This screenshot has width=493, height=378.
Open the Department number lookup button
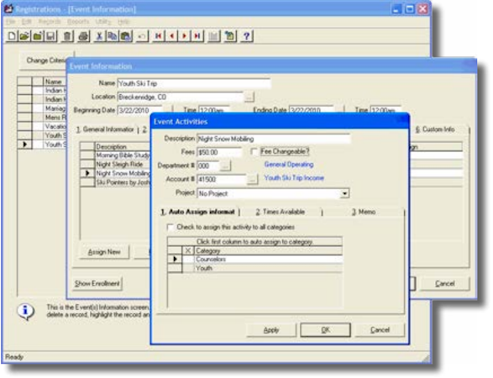pos(225,165)
